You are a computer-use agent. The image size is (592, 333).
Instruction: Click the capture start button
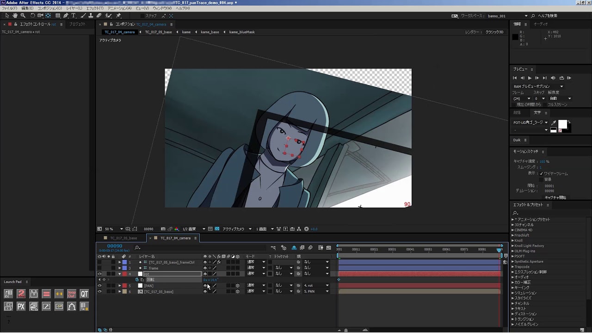tap(555, 197)
